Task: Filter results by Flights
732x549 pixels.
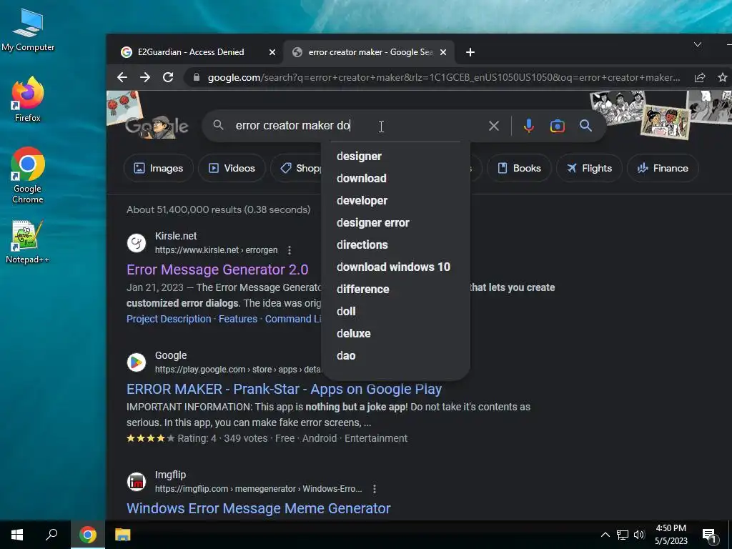Action: tap(589, 168)
